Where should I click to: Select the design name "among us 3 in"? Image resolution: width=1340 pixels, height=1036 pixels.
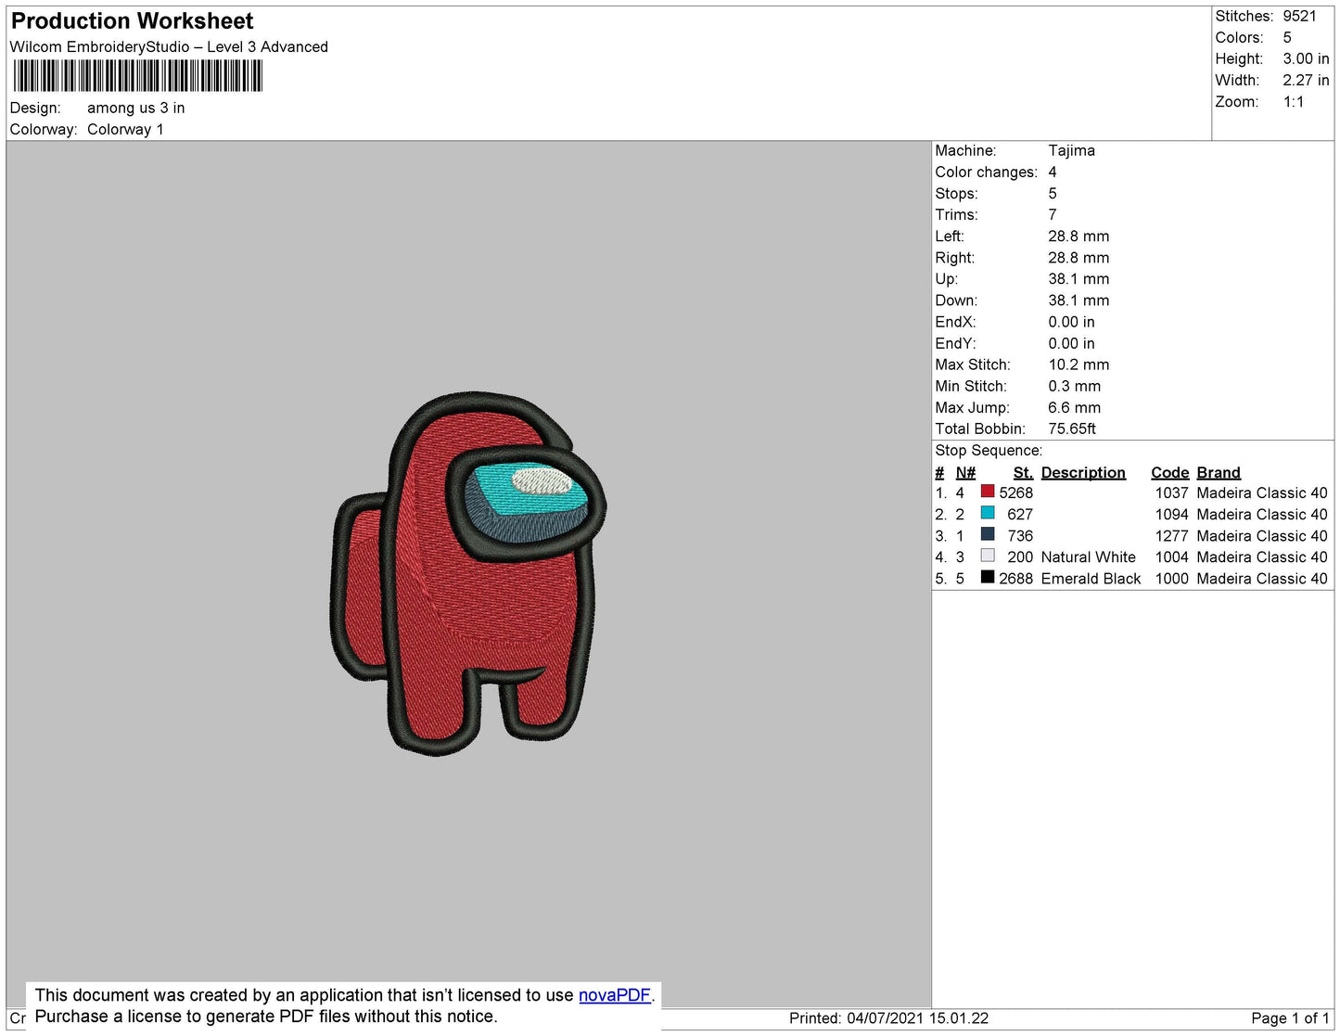[x=136, y=109]
